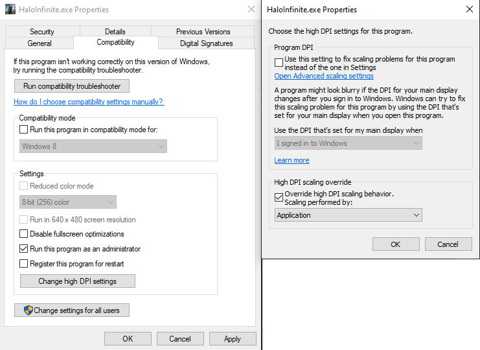Switch to the Security tab
Screen dimensions: 480x350
pyautogui.click(x=42, y=32)
